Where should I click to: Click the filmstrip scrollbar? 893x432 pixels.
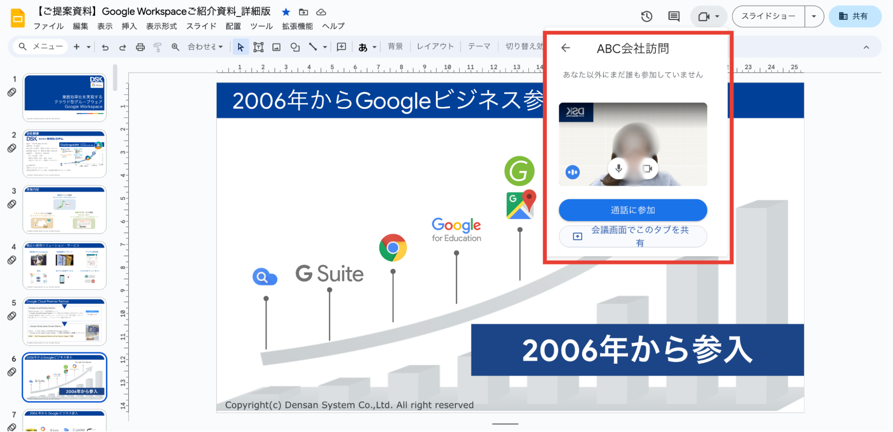pos(115,78)
